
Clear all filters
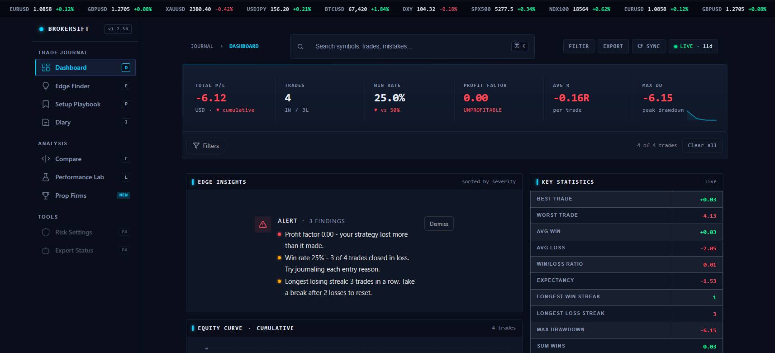click(702, 145)
